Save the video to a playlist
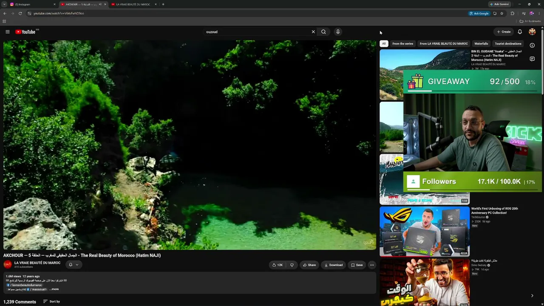 pos(357,265)
